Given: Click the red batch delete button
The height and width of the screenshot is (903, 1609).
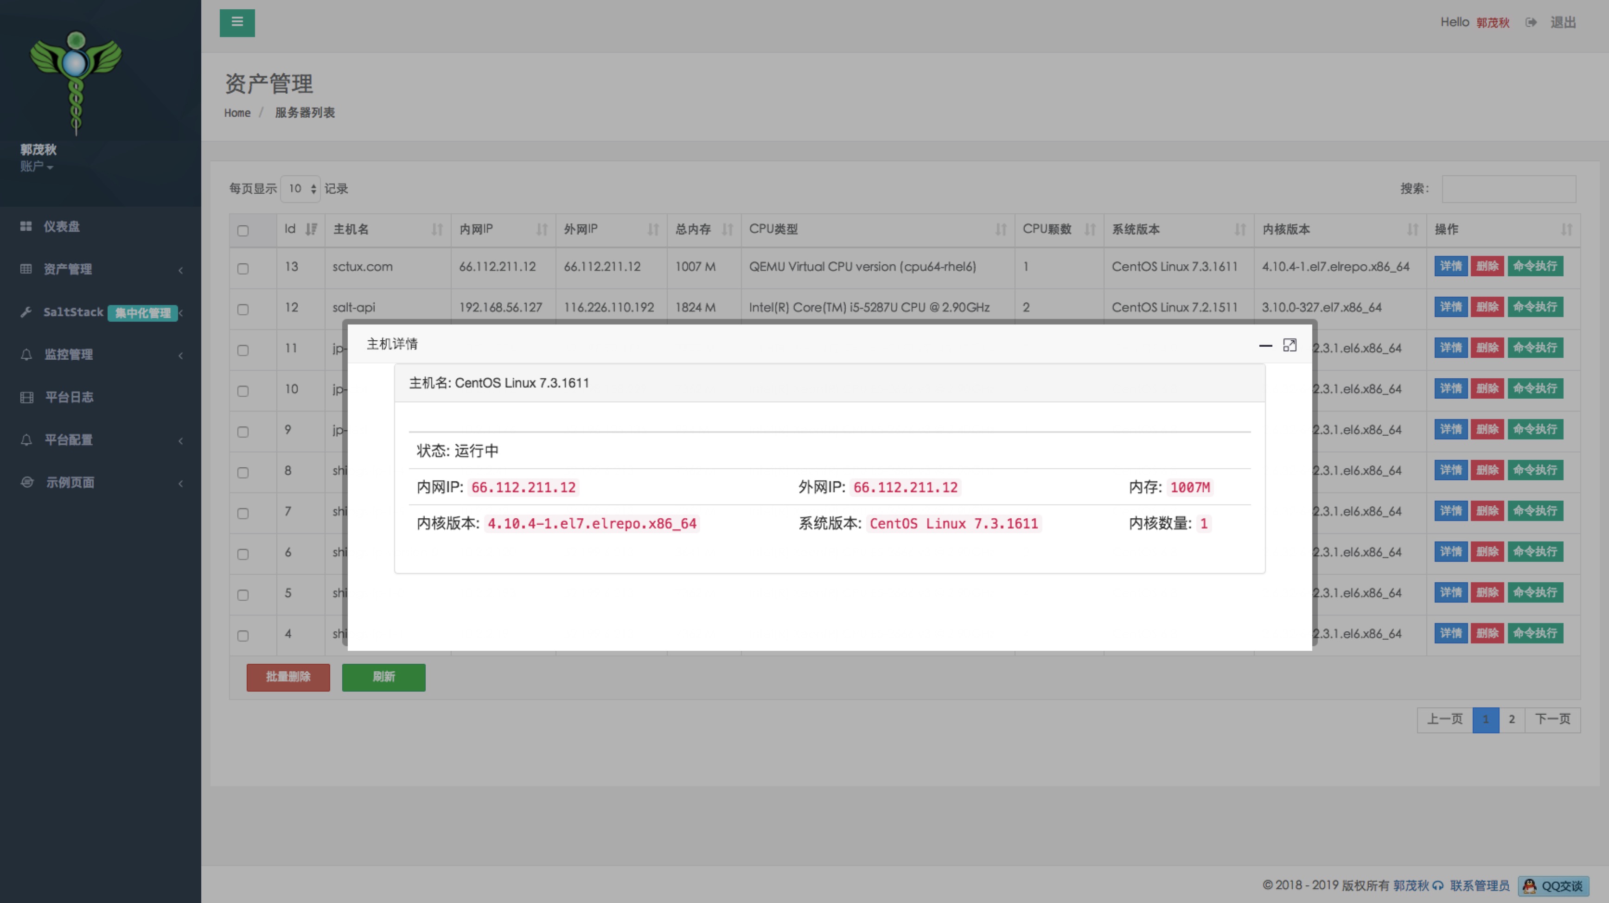Looking at the screenshot, I should click(x=288, y=677).
